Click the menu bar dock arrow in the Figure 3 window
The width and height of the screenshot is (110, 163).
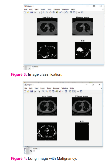pyautogui.click(x=103, y=9)
